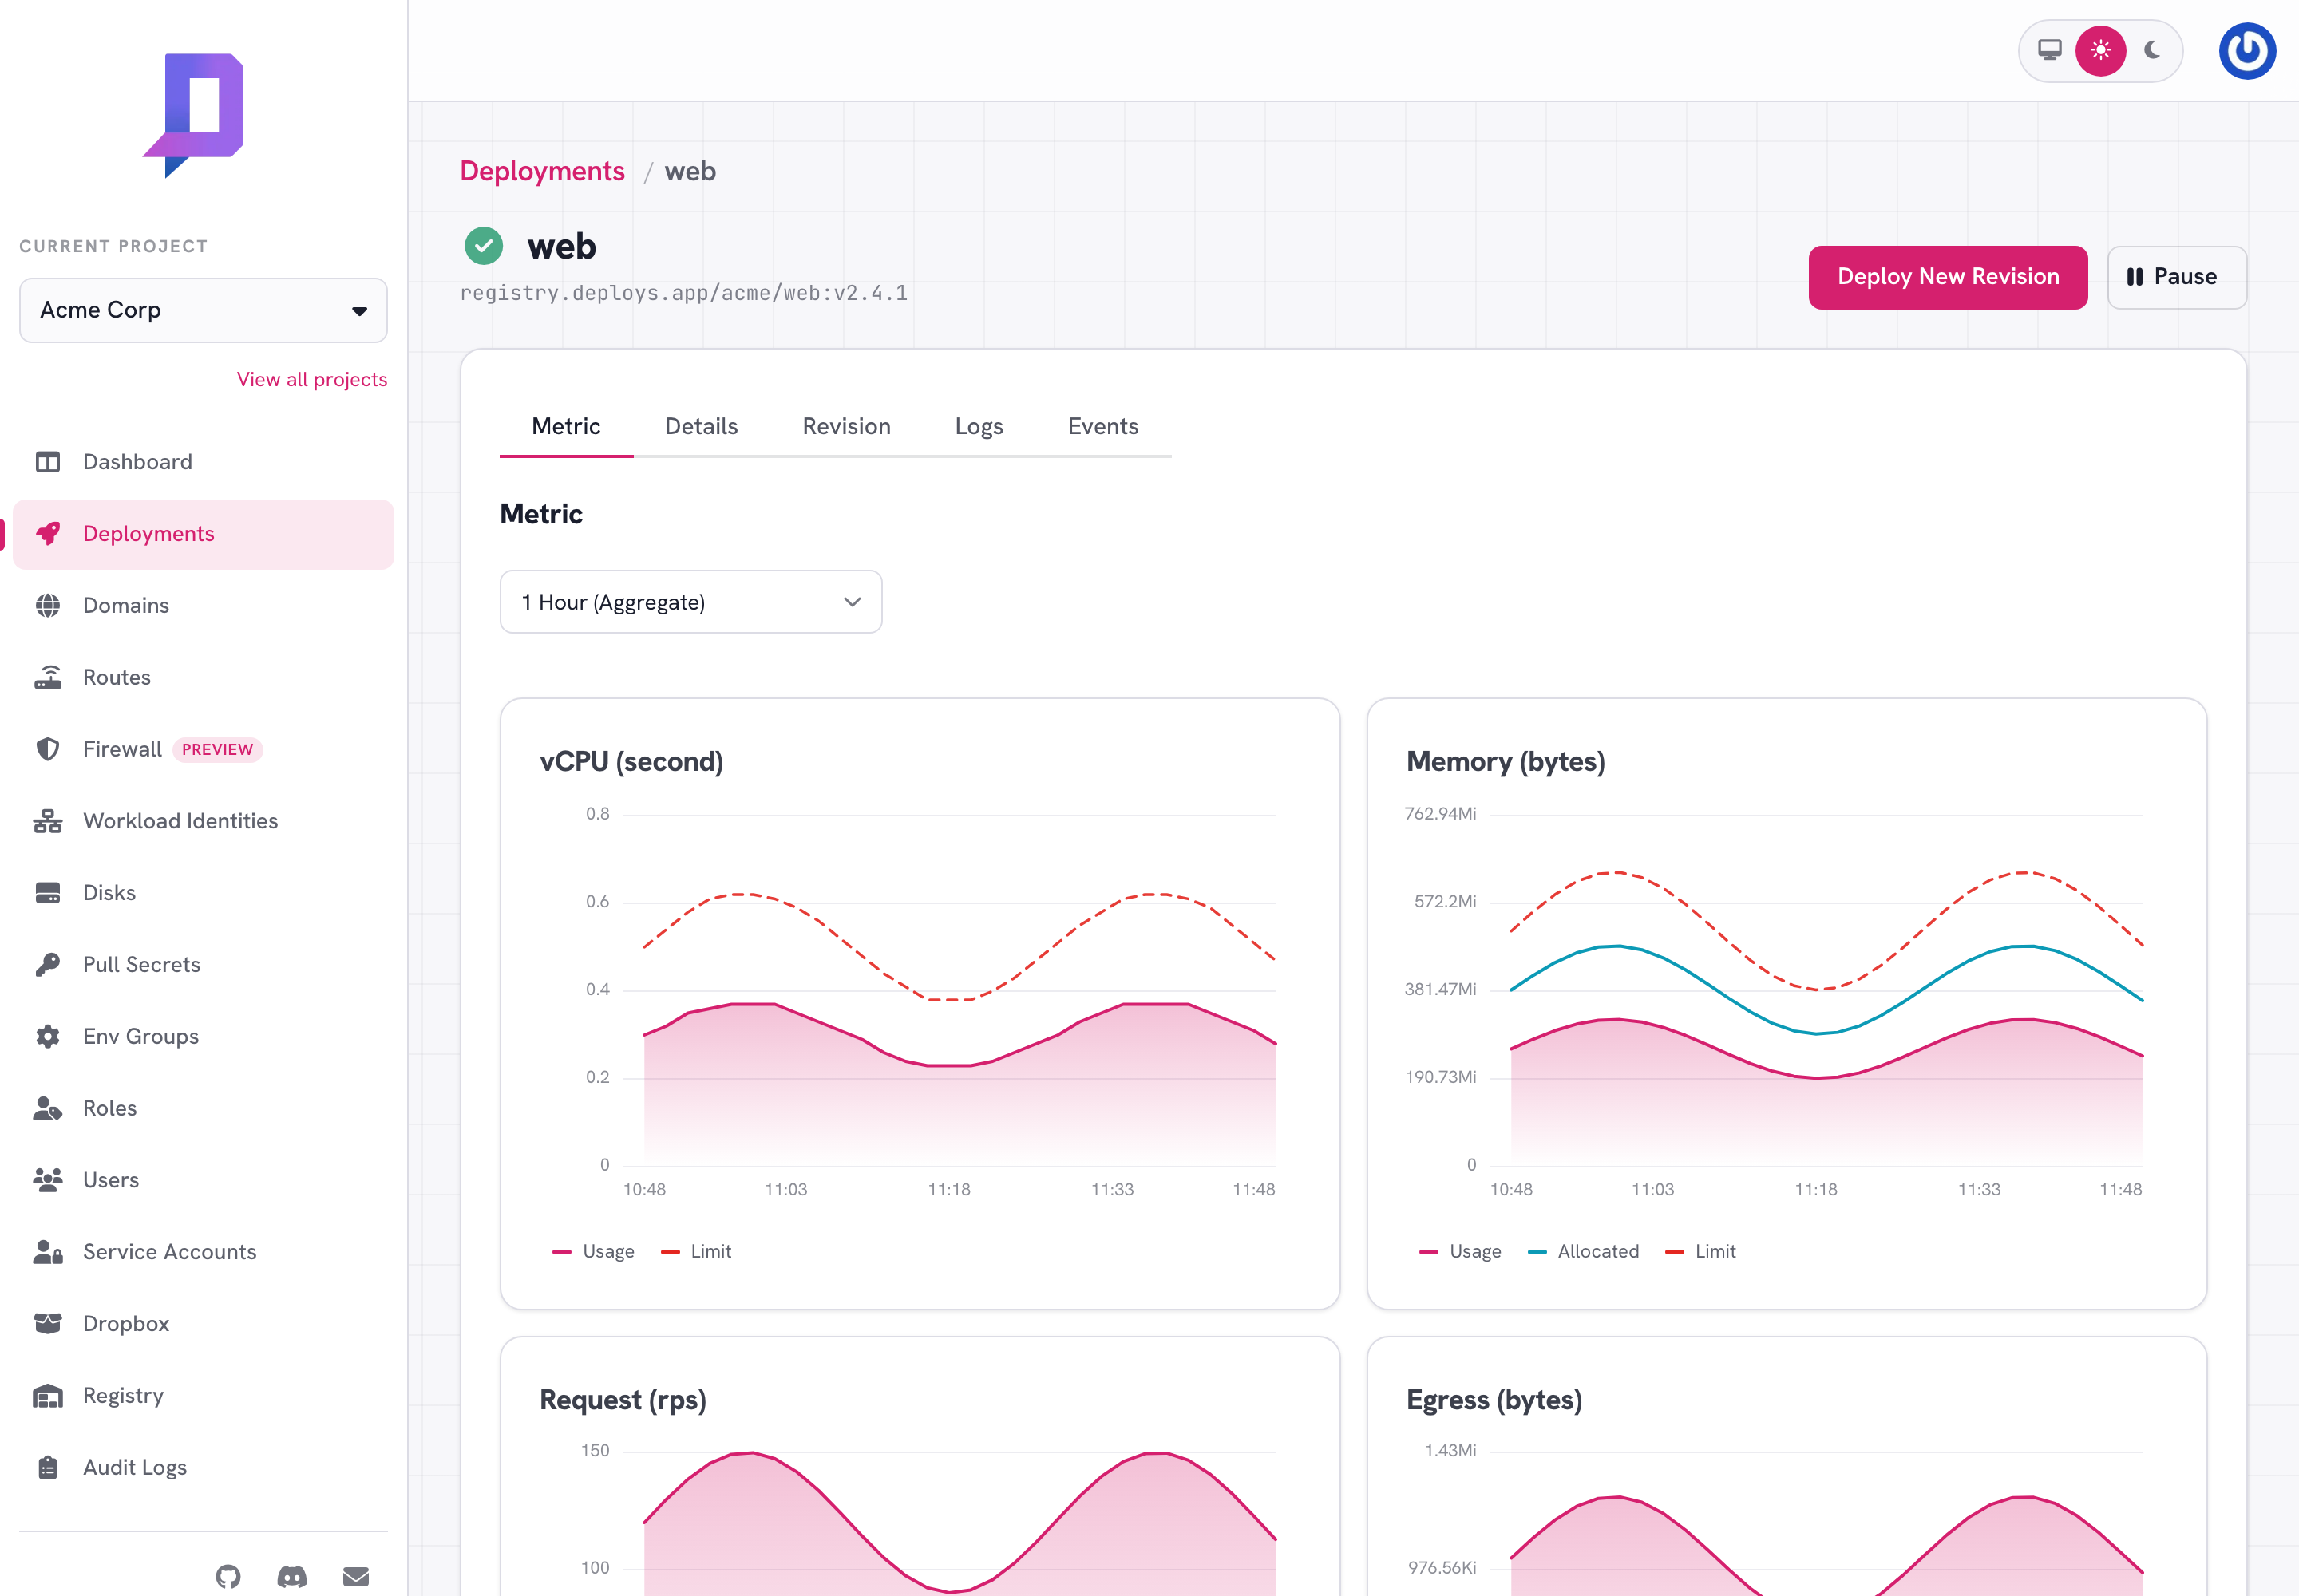Image resolution: width=2299 pixels, height=1596 pixels.
Task: Open the Service Accounts menu link
Action: (x=203, y=1252)
